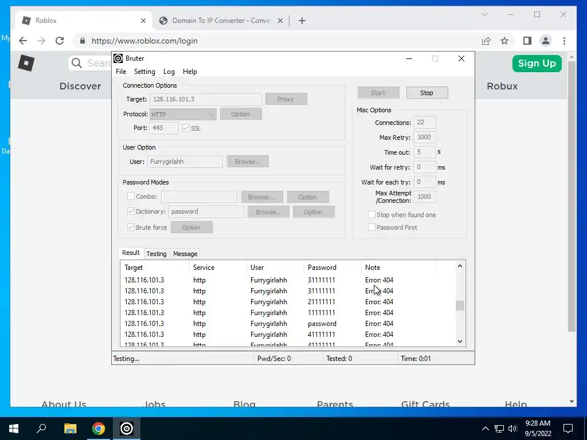Open the Robux link on Roblox
The width and height of the screenshot is (587, 440).
[502, 86]
